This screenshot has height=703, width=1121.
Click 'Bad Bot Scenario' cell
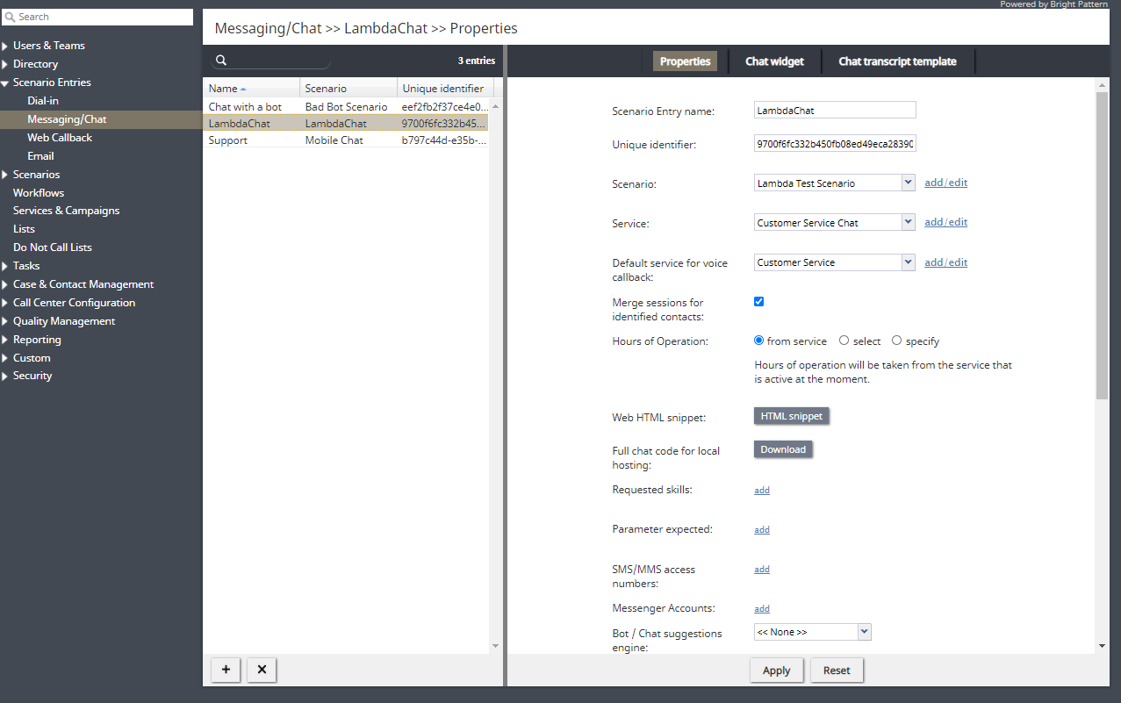[x=346, y=107]
